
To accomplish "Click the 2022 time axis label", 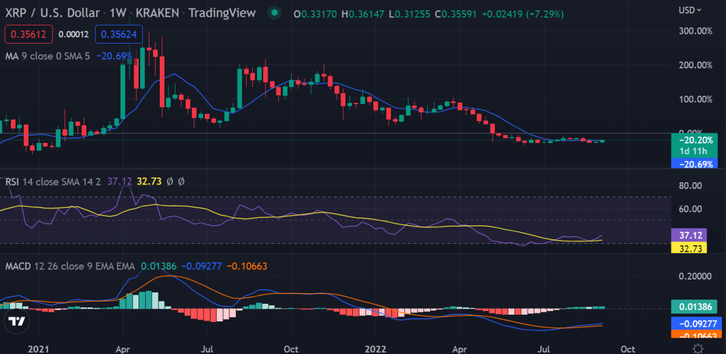I will point(376,349).
